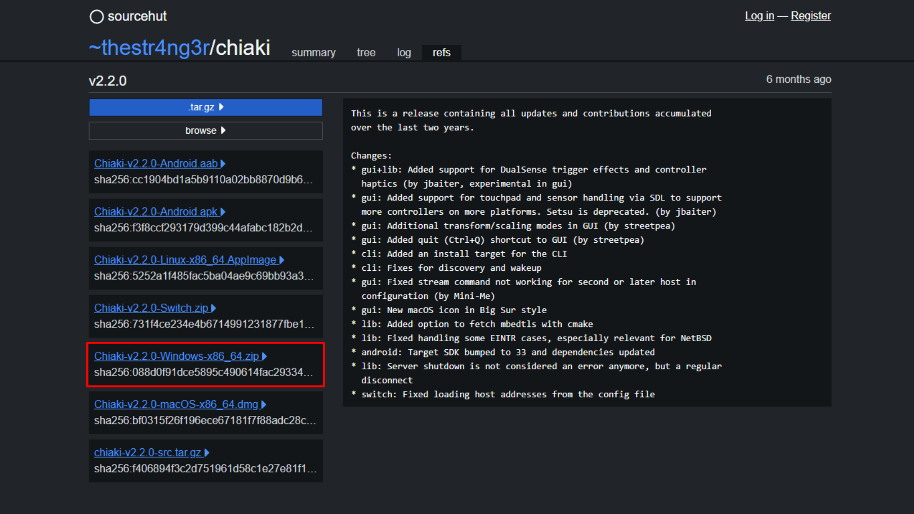Open the sourcehut home text link
The image size is (914, 514).
tap(137, 16)
